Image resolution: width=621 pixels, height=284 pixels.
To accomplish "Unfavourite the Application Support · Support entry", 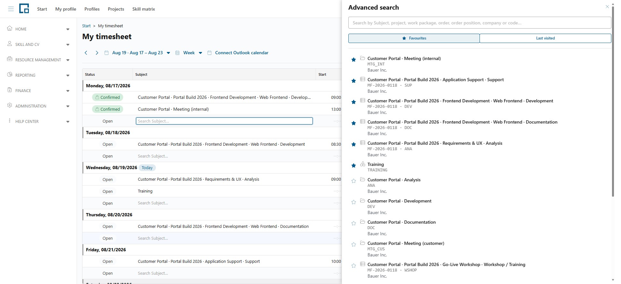I will [x=353, y=81].
